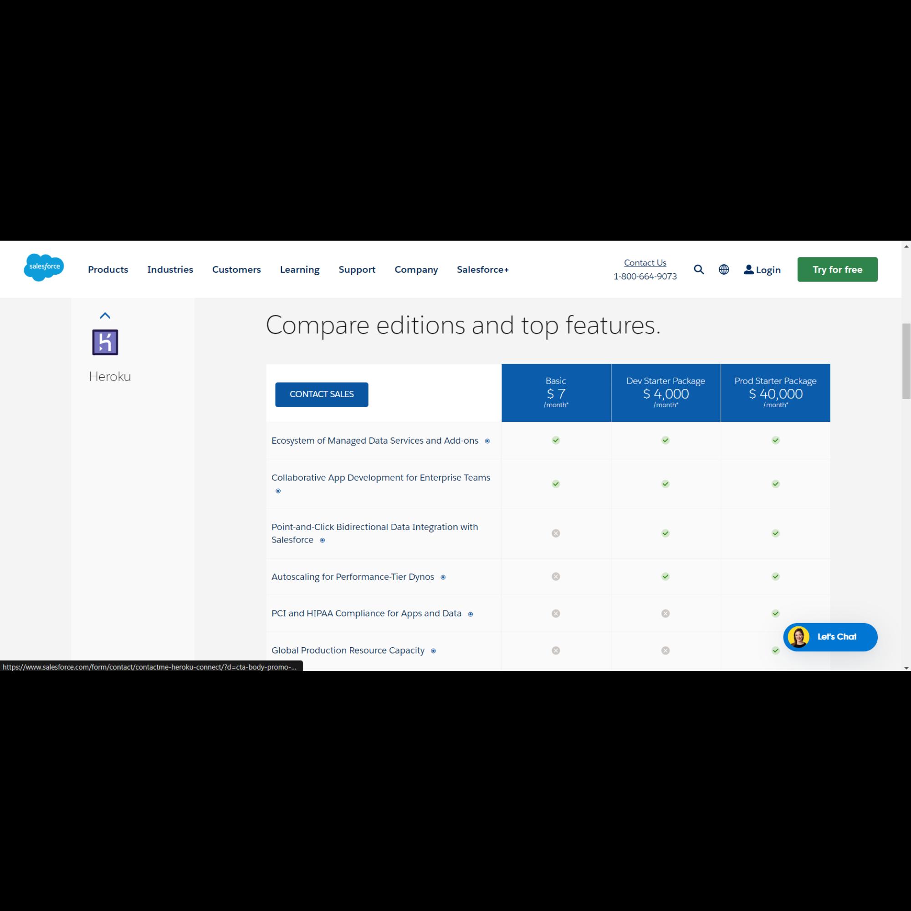Select the Prod Starter Package $40,000 header
The width and height of the screenshot is (911, 911).
[776, 392]
